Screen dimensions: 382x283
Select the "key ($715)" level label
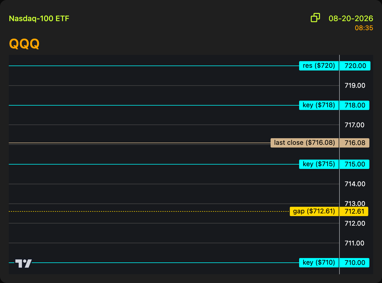tap(319, 164)
